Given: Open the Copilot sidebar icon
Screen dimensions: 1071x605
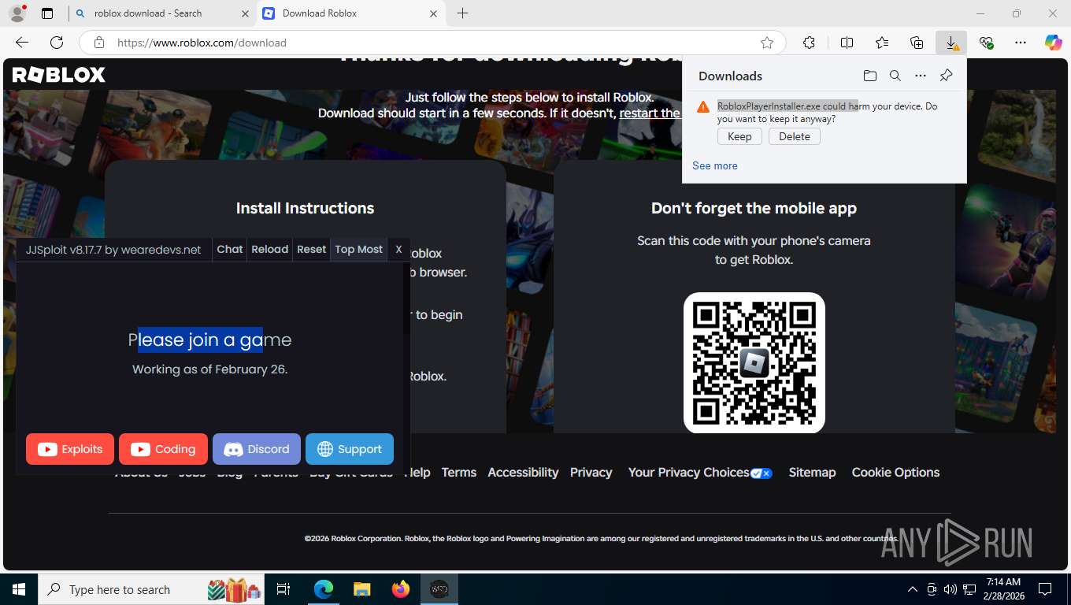Looking at the screenshot, I should click(x=1053, y=43).
